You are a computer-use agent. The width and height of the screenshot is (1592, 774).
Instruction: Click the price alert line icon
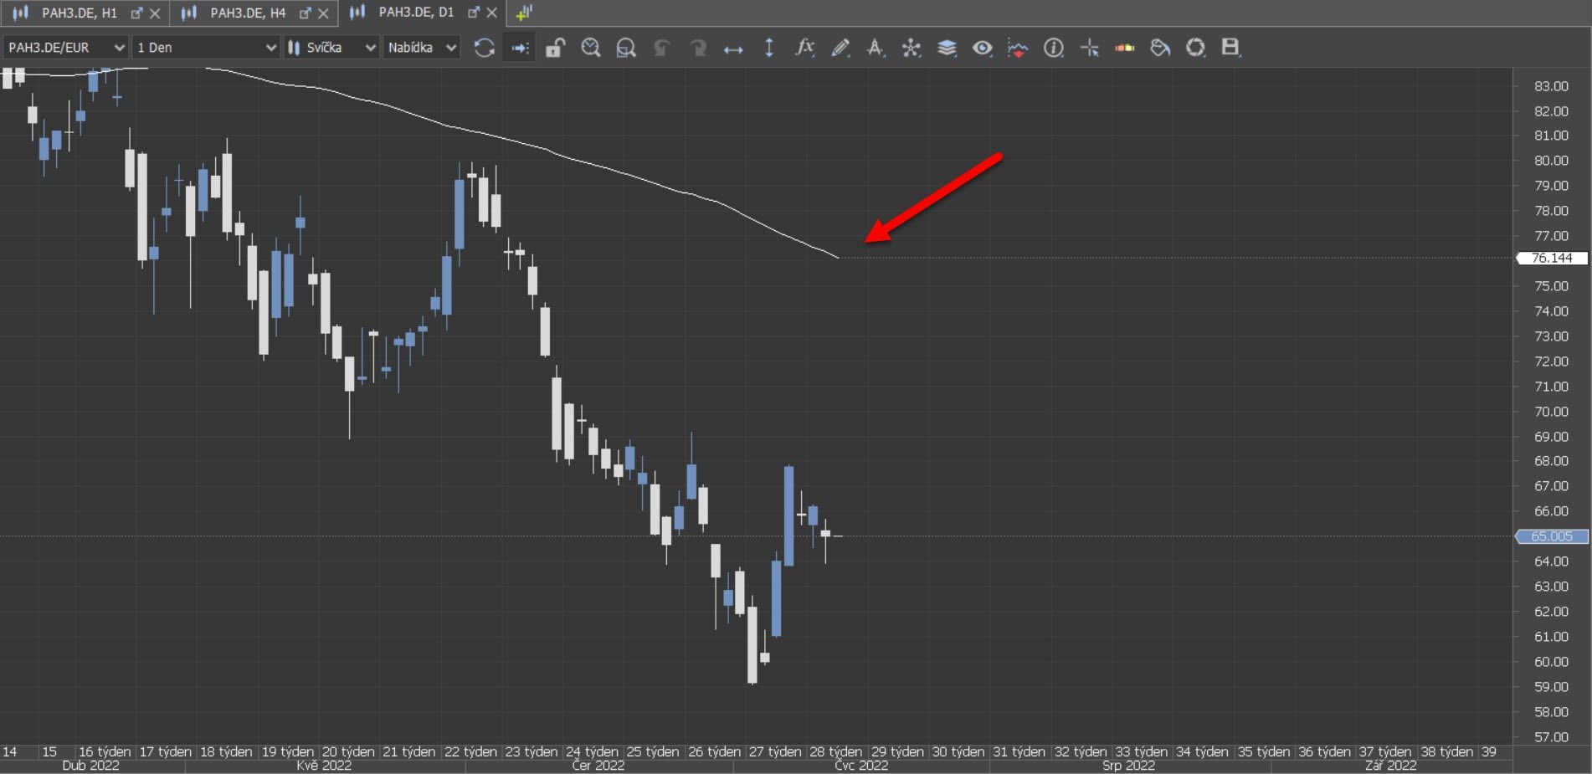(1018, 48)
